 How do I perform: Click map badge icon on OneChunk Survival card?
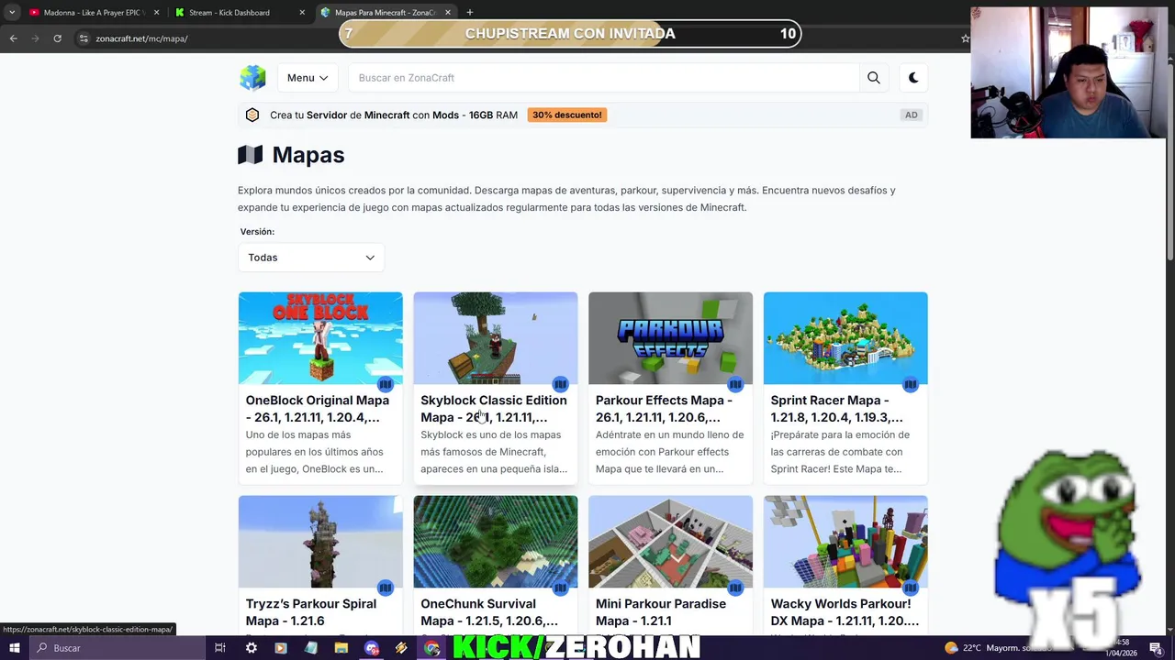[560, 588]
